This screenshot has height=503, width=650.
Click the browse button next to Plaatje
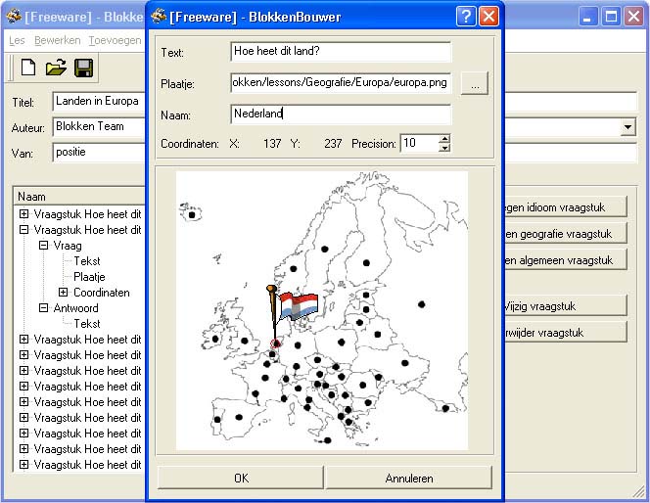pyautogui.click(x=474, y=84)
